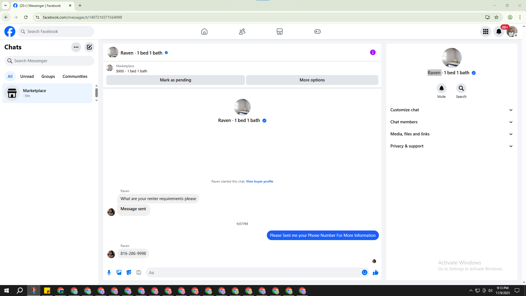
Task: Install app icon in address bar
Action: [x=487, y=17]
